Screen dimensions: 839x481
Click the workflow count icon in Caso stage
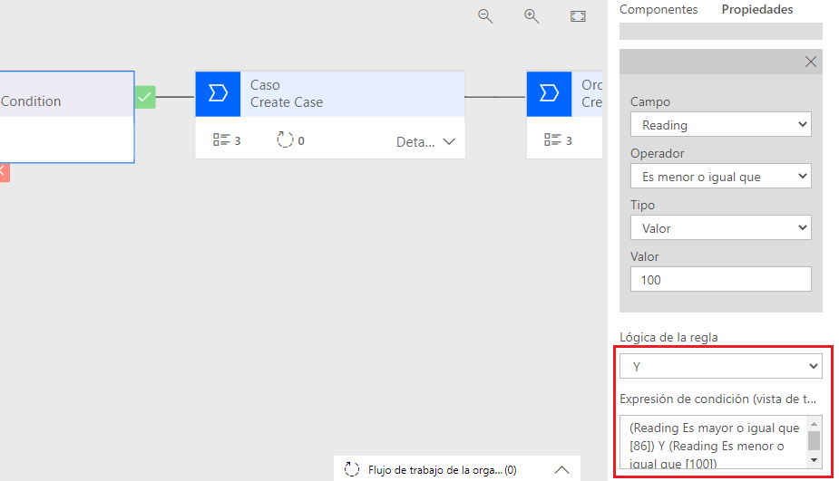(x=285, y=140)
